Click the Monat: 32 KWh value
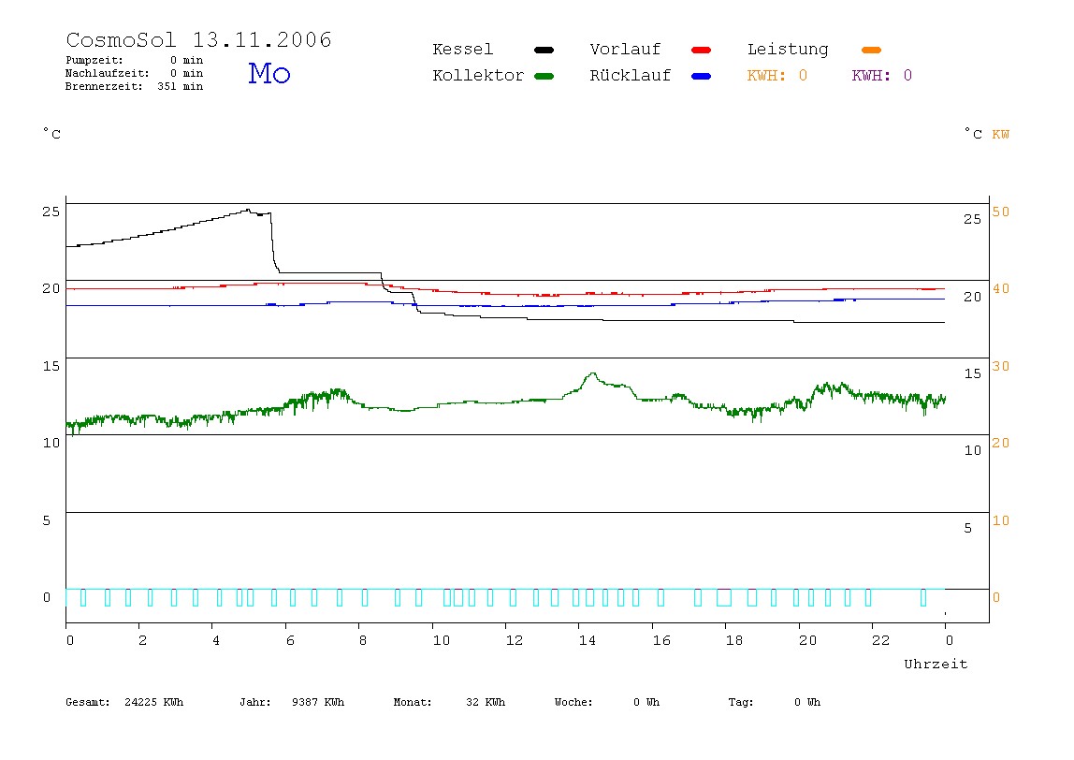The height and width of the screenshot is (760, 1074). (449, 702)
